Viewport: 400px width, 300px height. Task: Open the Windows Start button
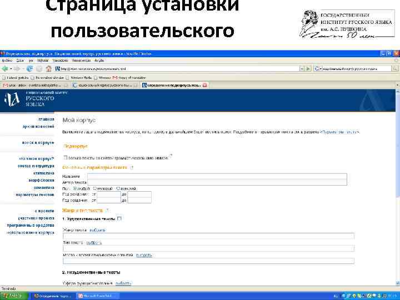point(14,296)
